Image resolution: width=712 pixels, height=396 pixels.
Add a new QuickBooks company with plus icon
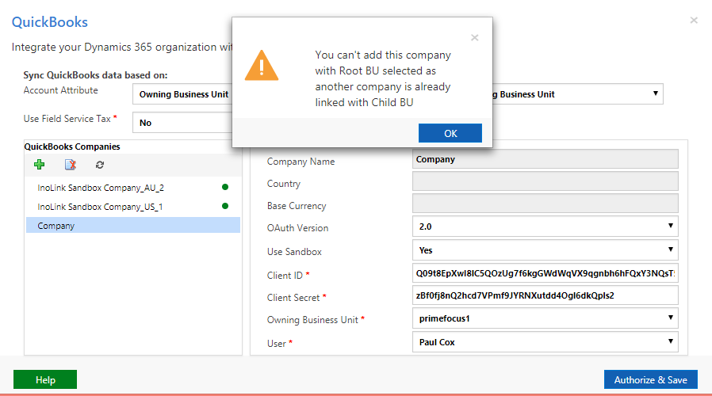tap(40, 165)
